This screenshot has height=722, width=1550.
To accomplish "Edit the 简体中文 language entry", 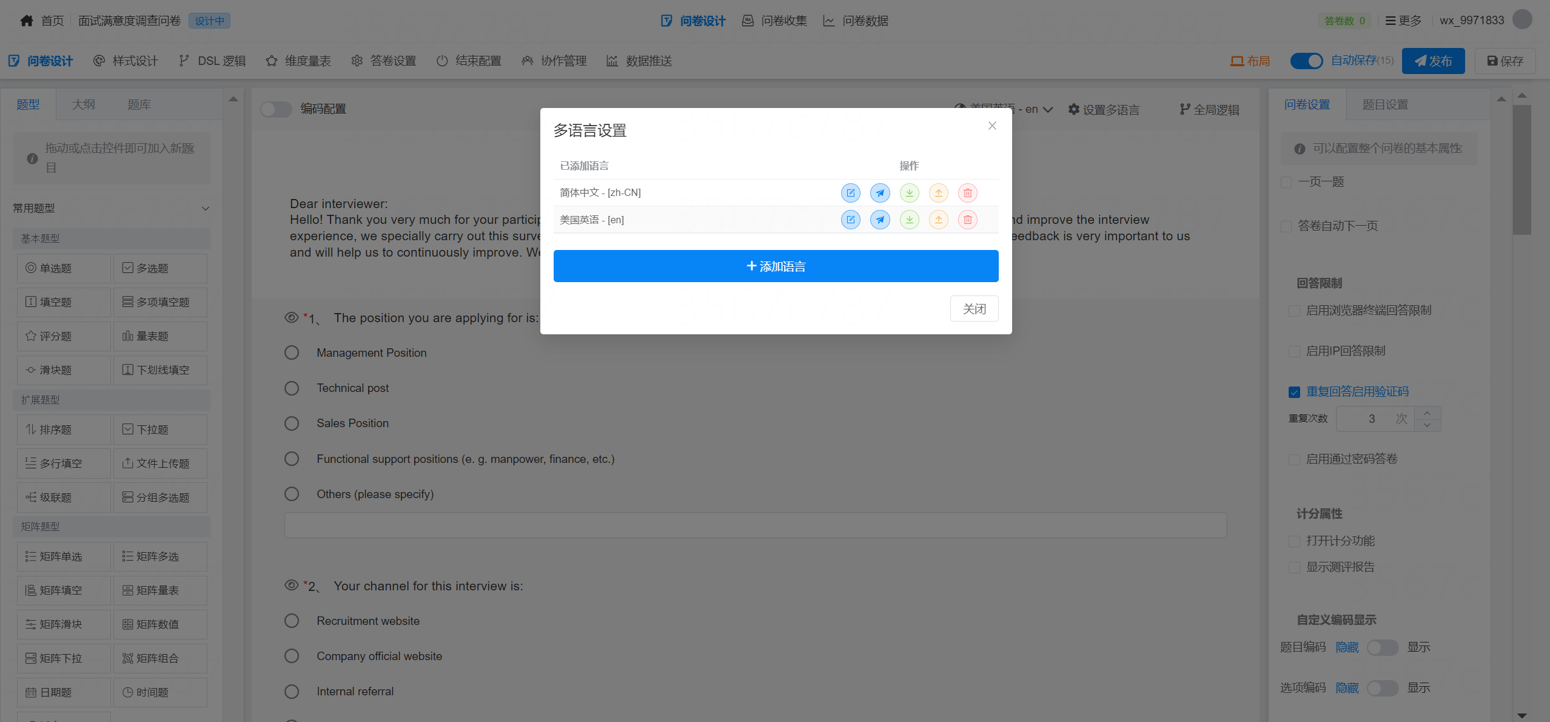I will coord(851,192).
